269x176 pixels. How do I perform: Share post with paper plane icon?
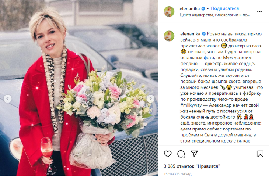click(x=194, y=154)
